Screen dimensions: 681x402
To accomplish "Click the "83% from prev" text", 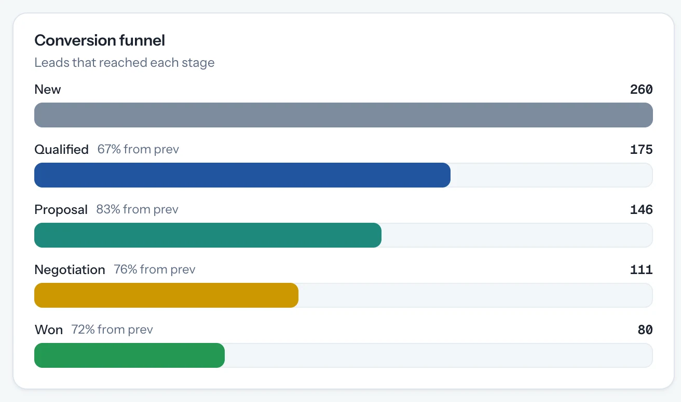I will pyautogui.click(x=137, y=210).
